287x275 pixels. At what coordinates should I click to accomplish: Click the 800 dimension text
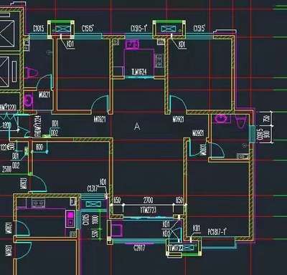coord(39,147)
